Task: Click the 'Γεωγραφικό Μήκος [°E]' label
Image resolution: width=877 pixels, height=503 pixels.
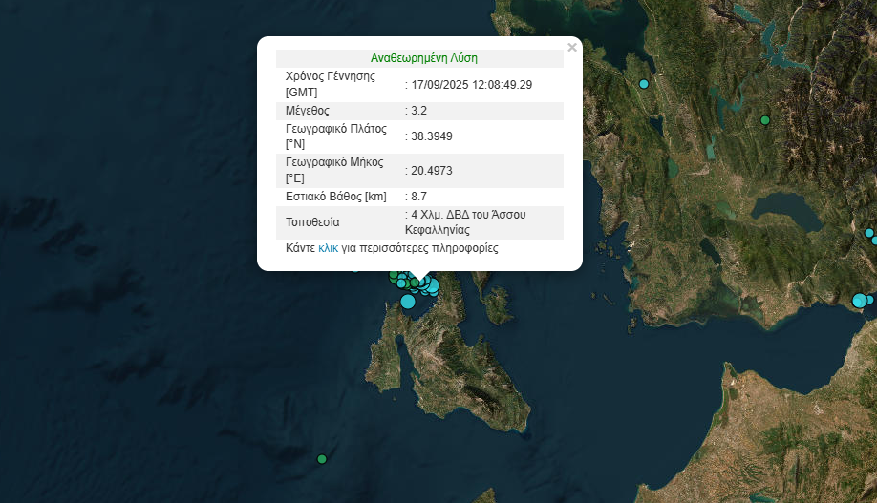Action: point(334,171)
